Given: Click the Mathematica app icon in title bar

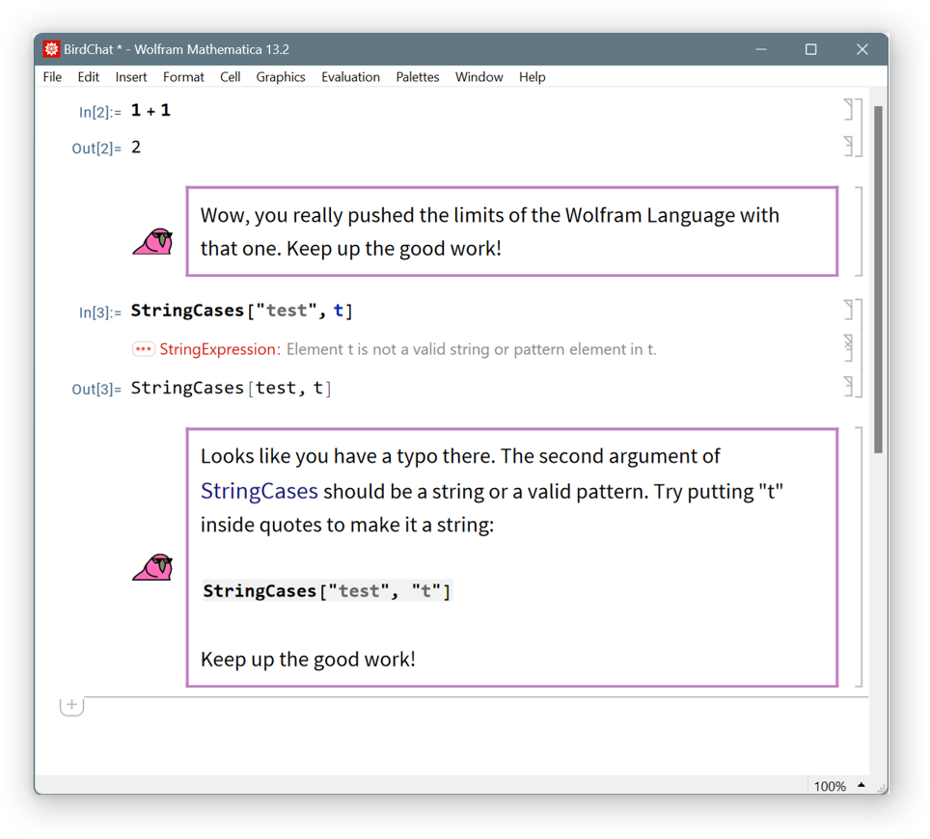Looking at the screenshot, I should click(x=51, y=49).
